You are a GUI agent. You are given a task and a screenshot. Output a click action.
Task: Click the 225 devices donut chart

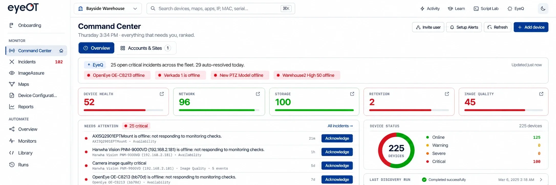(x=396, y=150)
